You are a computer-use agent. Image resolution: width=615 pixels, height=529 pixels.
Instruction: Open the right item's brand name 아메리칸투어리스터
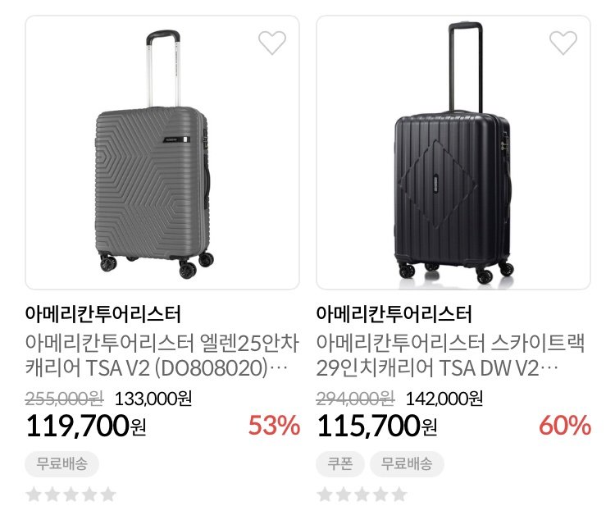(x=394, y=314)
